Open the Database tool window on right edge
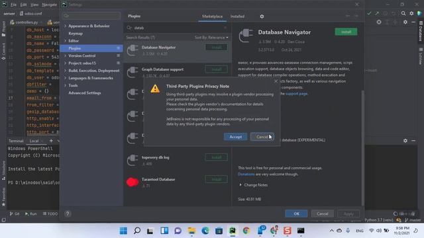The width and height of the screenshot is (424, 238). (421, 32)
